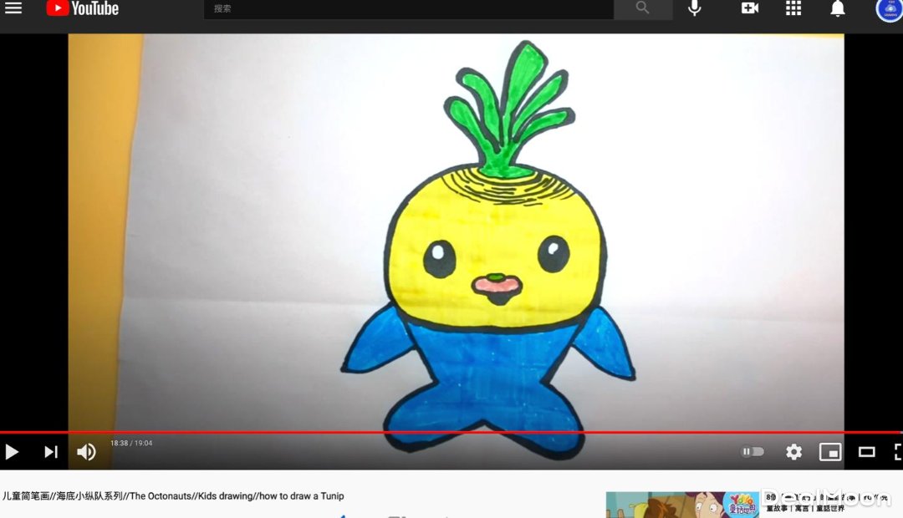Toggle autoplay switch
Screen dimensions: 903x518
point(752,452)
